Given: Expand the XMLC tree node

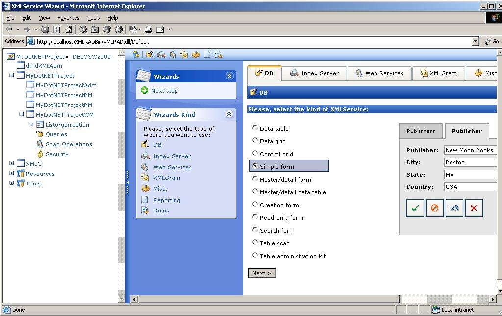Looking at the screenshot, I should tap(12, 164).
